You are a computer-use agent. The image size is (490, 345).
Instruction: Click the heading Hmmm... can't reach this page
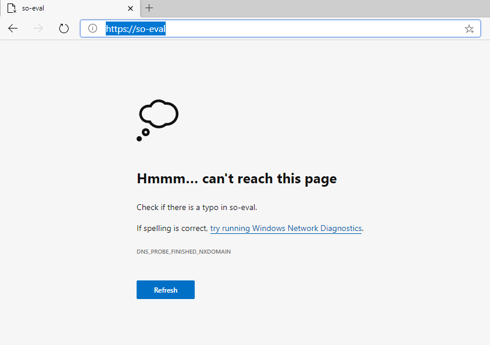(237, 179)
